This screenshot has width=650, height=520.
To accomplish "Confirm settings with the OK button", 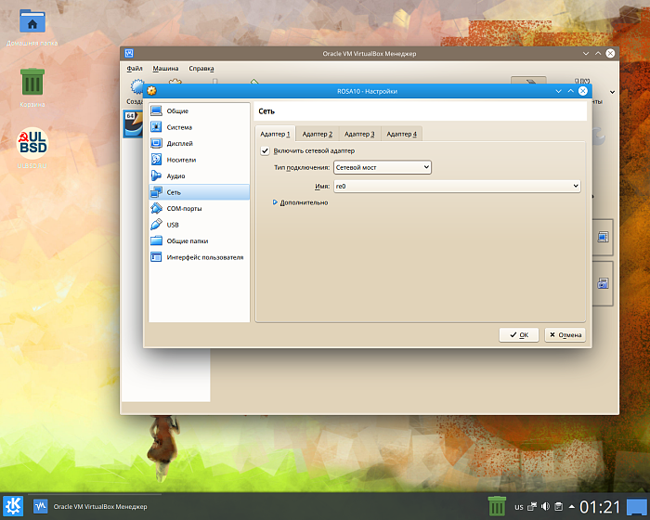I will click(518, 334).
